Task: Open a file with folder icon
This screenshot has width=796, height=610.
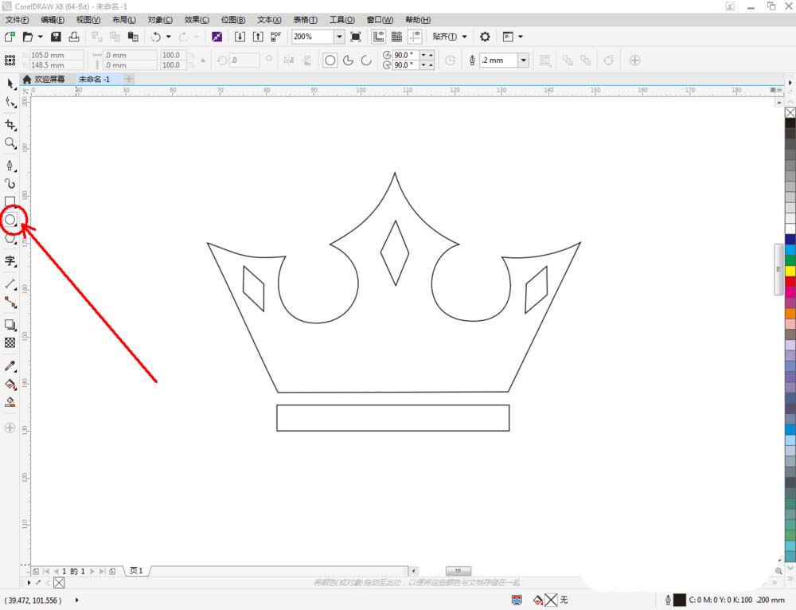Action: 28,37
